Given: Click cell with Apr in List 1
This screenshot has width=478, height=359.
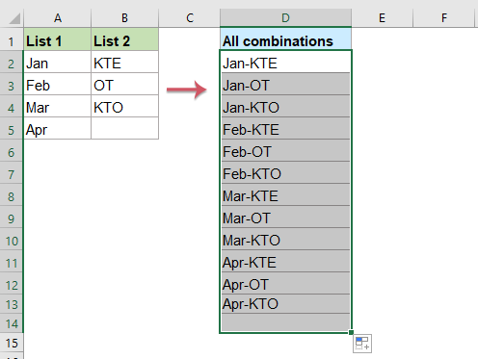Looking at the screenshot, I should (58, 128).
